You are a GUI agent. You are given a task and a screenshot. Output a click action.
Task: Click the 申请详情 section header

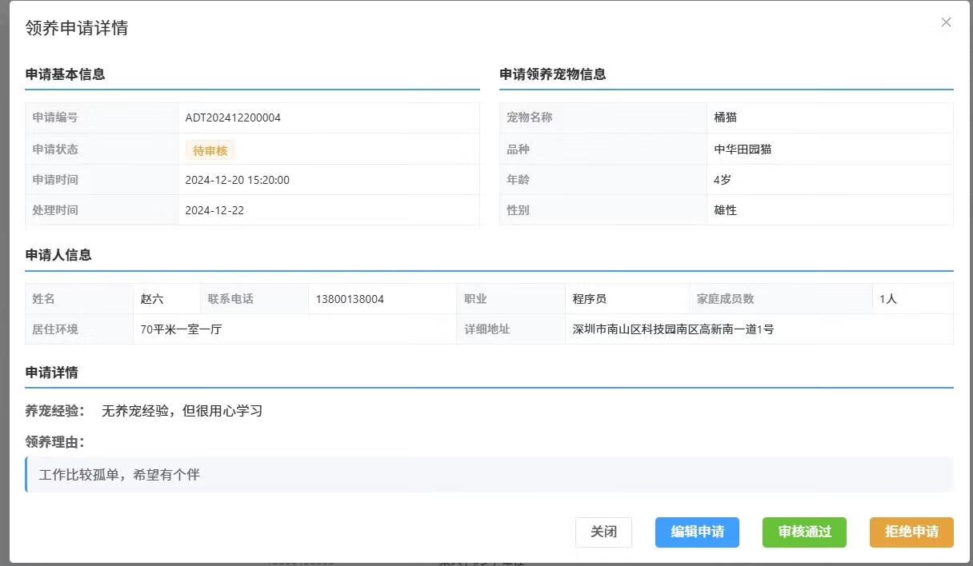(51, 372)
